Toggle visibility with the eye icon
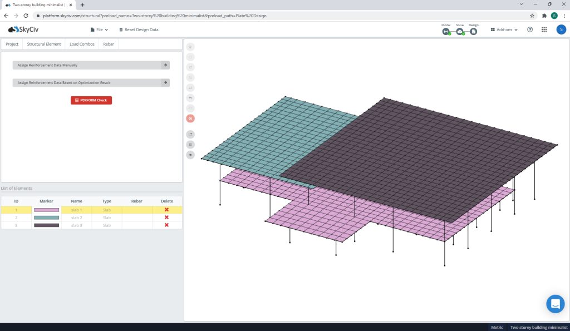The width and height of the screenshot is (570, 331). coord(190,155)
